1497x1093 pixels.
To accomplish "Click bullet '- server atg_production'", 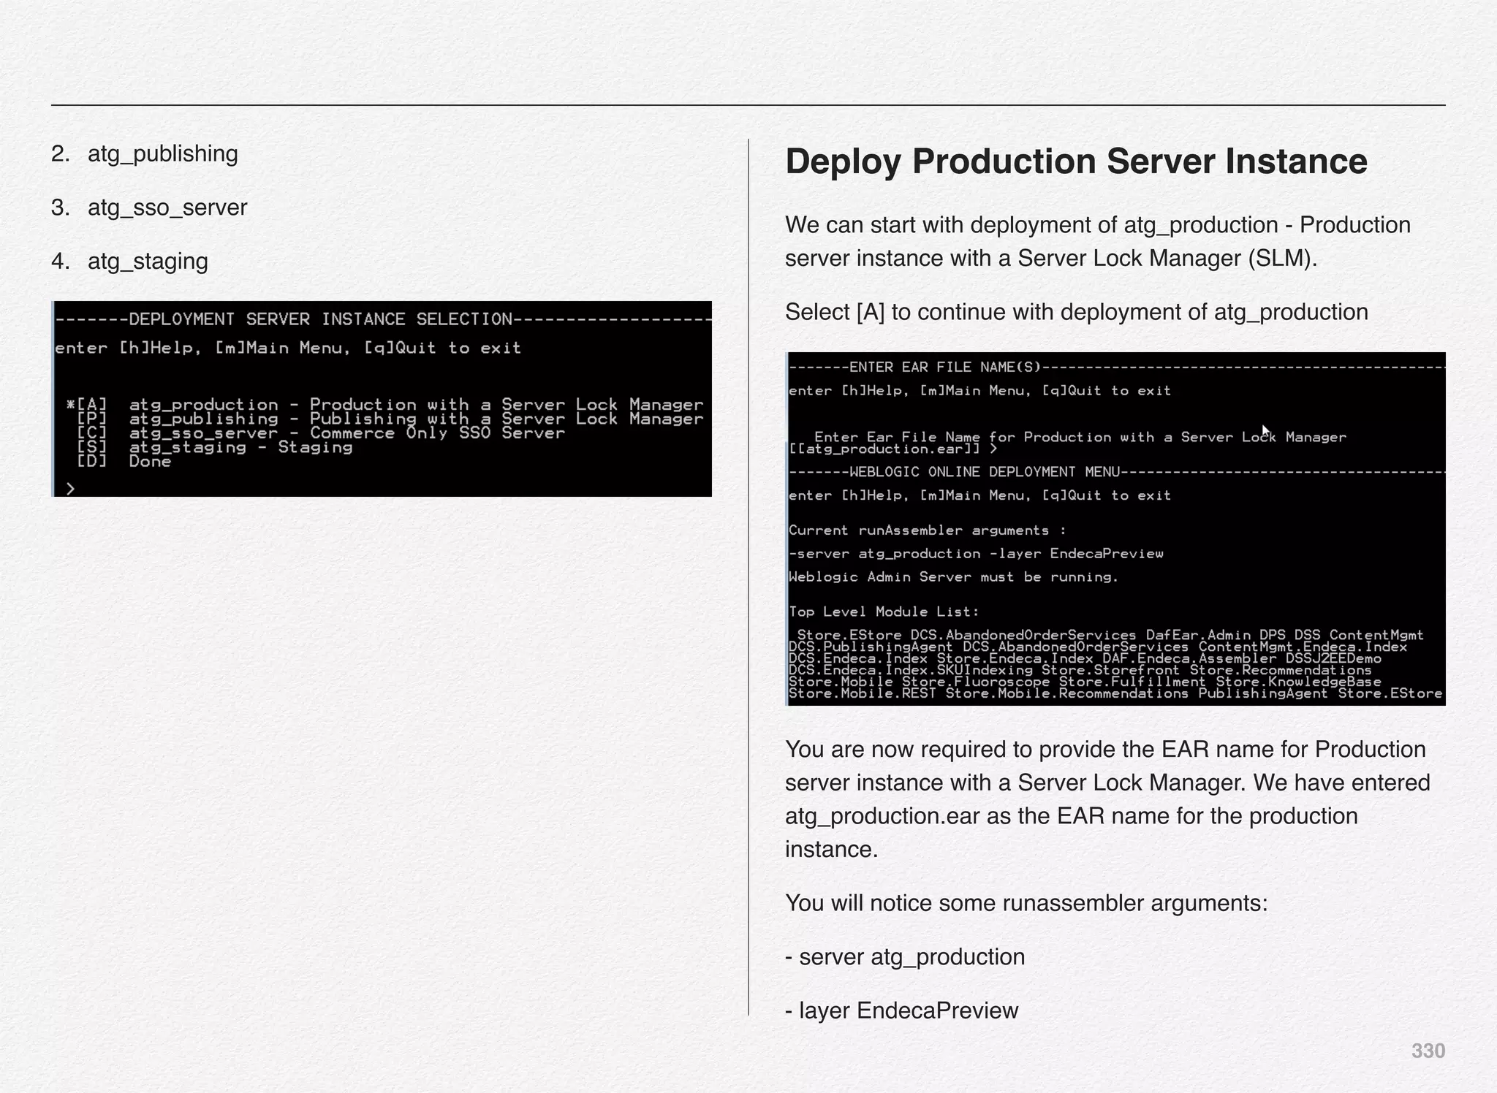I will tap(905, 957).
